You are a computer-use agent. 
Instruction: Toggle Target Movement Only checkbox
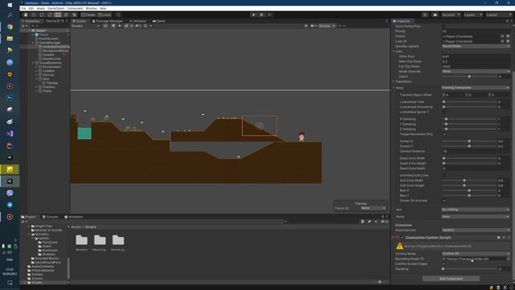tap(444, 135)
